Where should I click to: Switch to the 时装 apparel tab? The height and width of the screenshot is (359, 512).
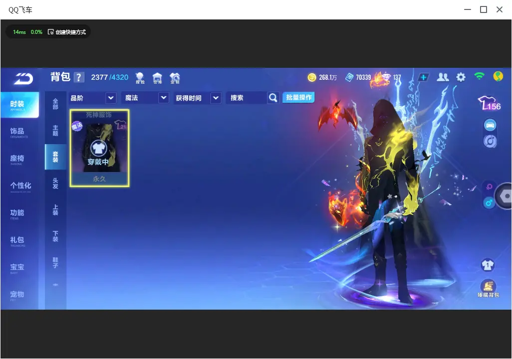click(x=19, y=105)
